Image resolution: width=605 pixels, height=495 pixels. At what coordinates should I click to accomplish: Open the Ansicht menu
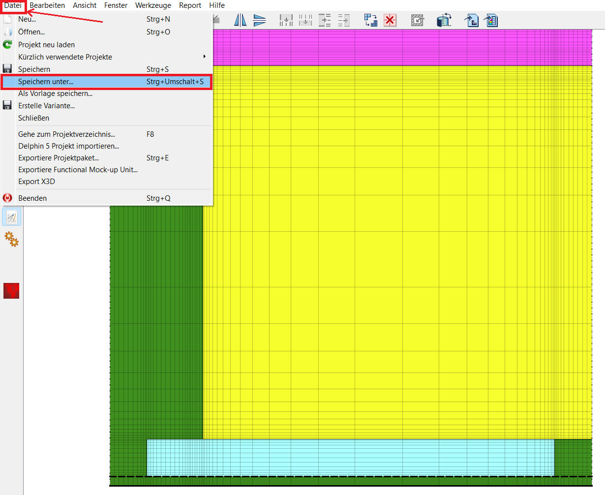[85, 5]
